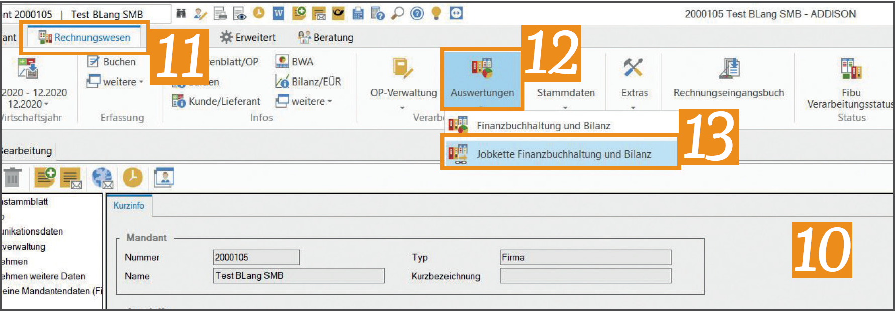This screenshot has height=312, width=896.
Task: Click the Name field with Test BLang SMB
Action: point(299,276)
